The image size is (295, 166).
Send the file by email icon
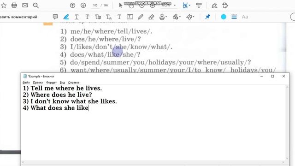point(25,5)
